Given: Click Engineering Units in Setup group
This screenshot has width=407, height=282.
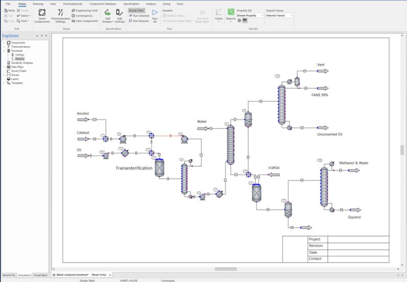Looking at the screenshot, I should point(85,11).
